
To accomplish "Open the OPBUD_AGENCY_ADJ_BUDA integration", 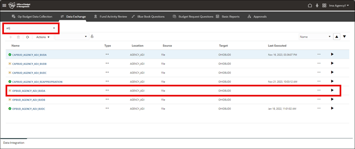I will [29, 91].
